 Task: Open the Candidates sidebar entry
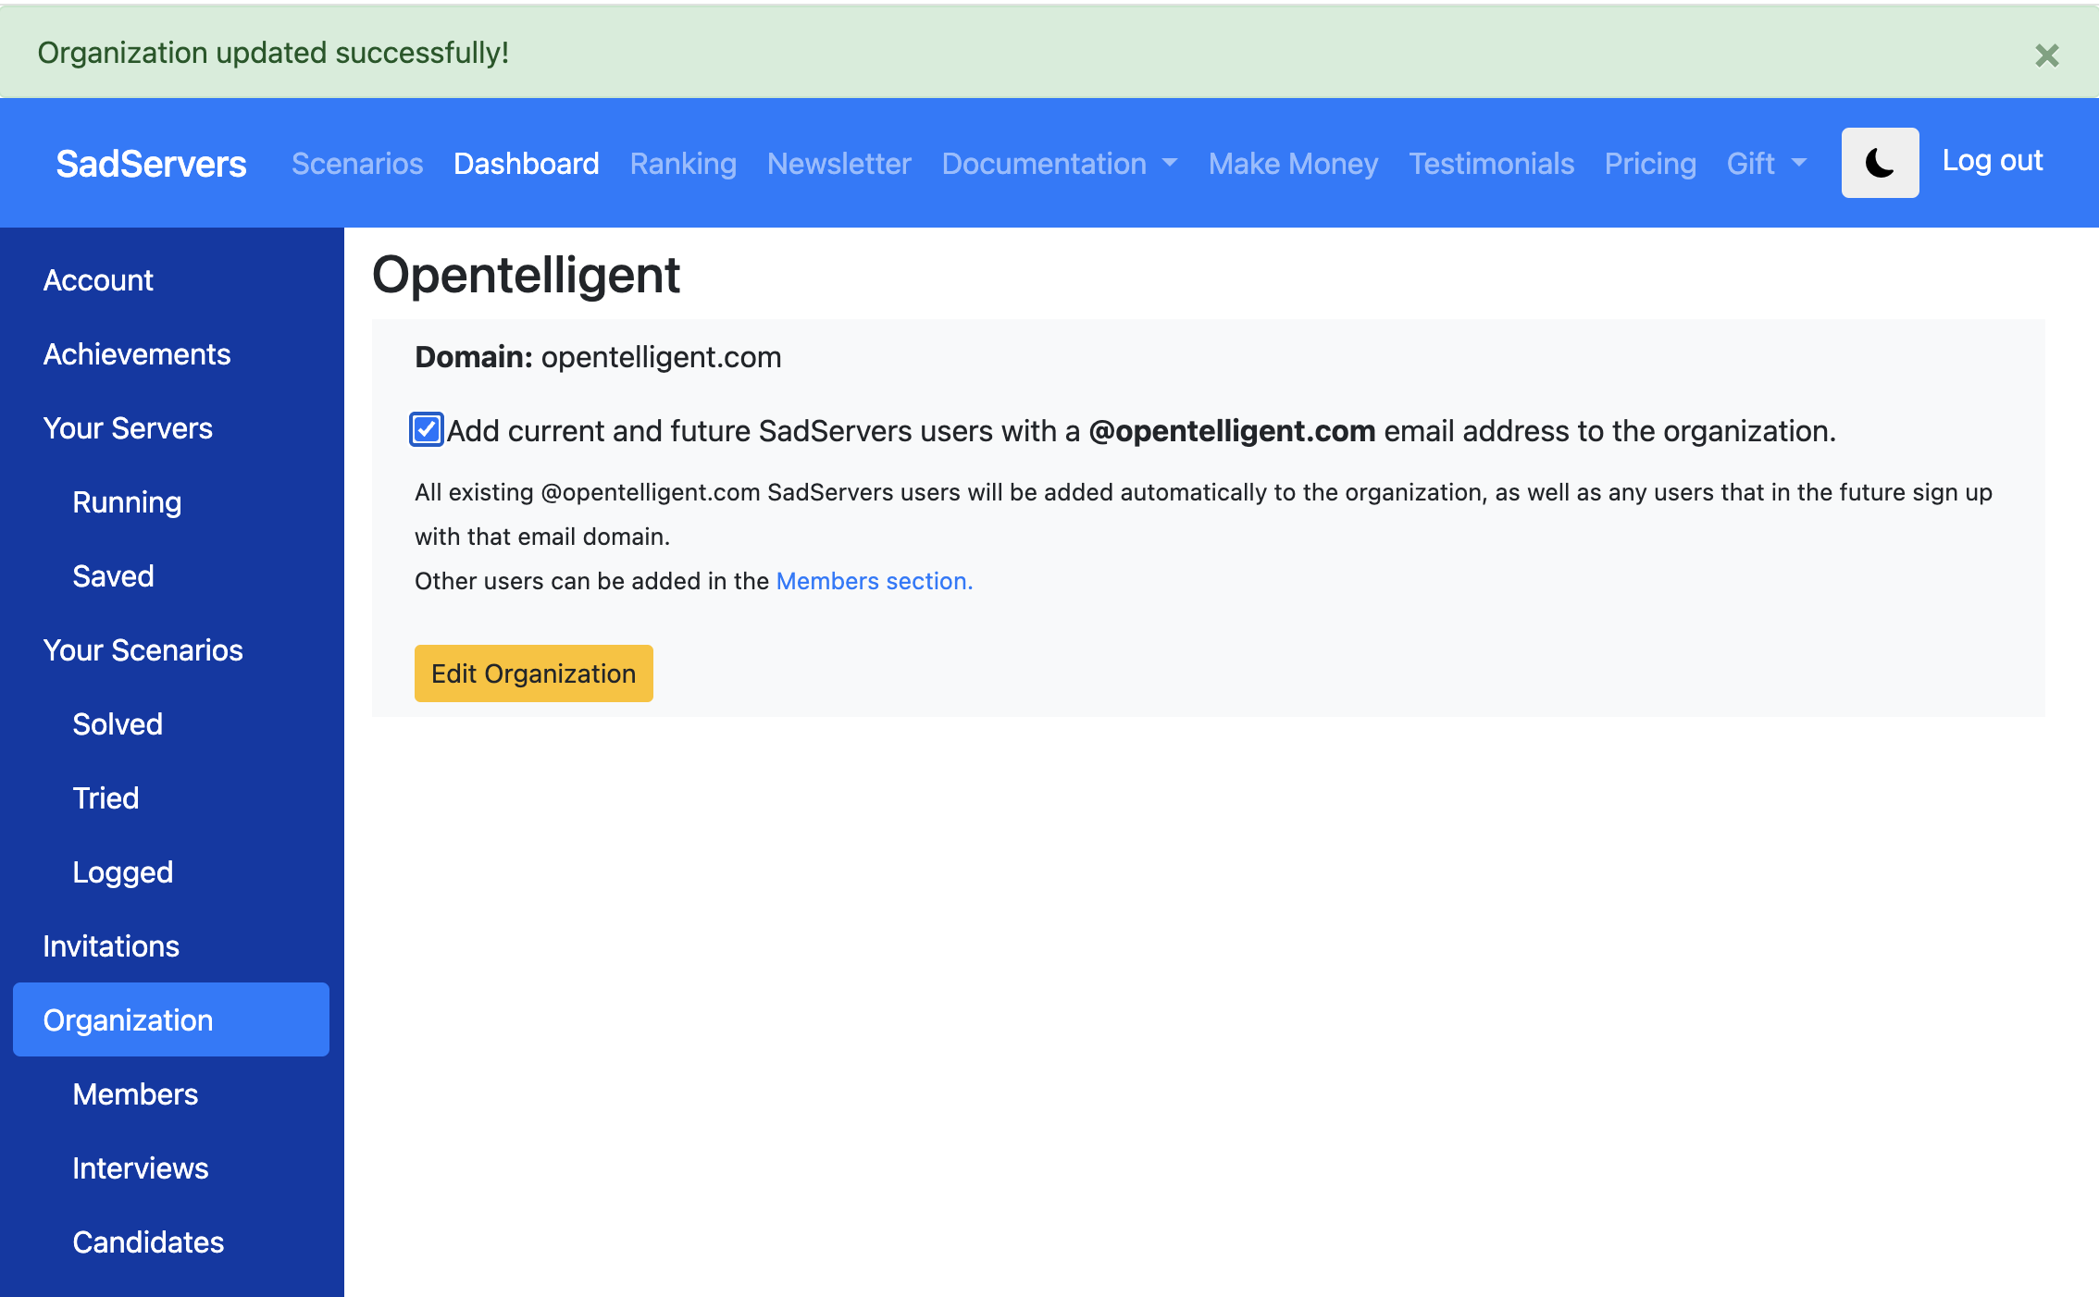tap(147, 1241)
